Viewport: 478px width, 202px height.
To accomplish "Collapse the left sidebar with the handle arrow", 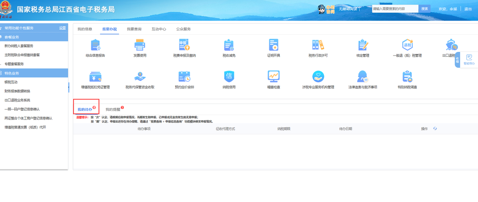I will click(x=69, y=87).
